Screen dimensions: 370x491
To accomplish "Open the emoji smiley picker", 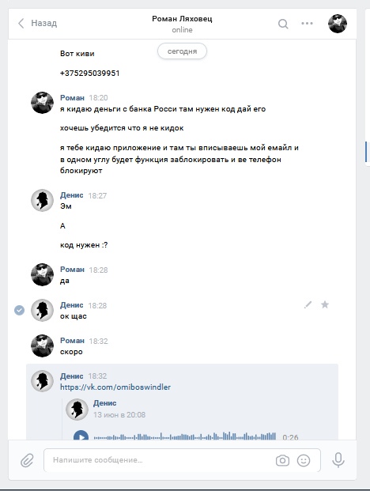I will 304,460.
